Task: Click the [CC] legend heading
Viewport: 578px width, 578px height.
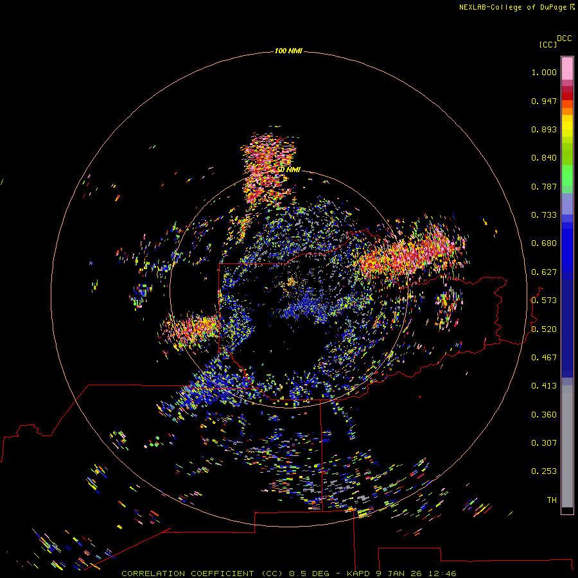Action: [547, 44]
